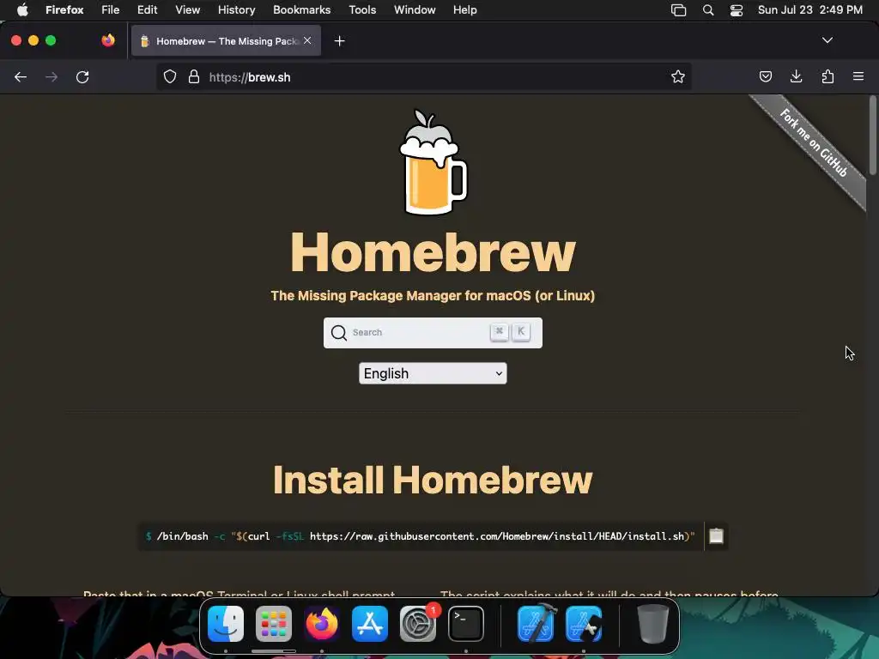
Task: Open Terminal from the Dock
Action: 466,624
